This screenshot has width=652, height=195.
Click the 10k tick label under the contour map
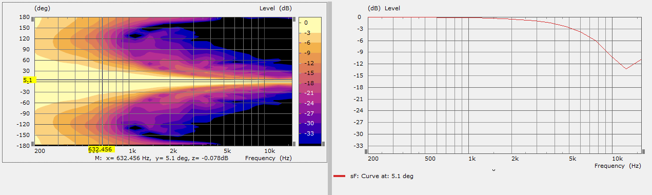269,151
